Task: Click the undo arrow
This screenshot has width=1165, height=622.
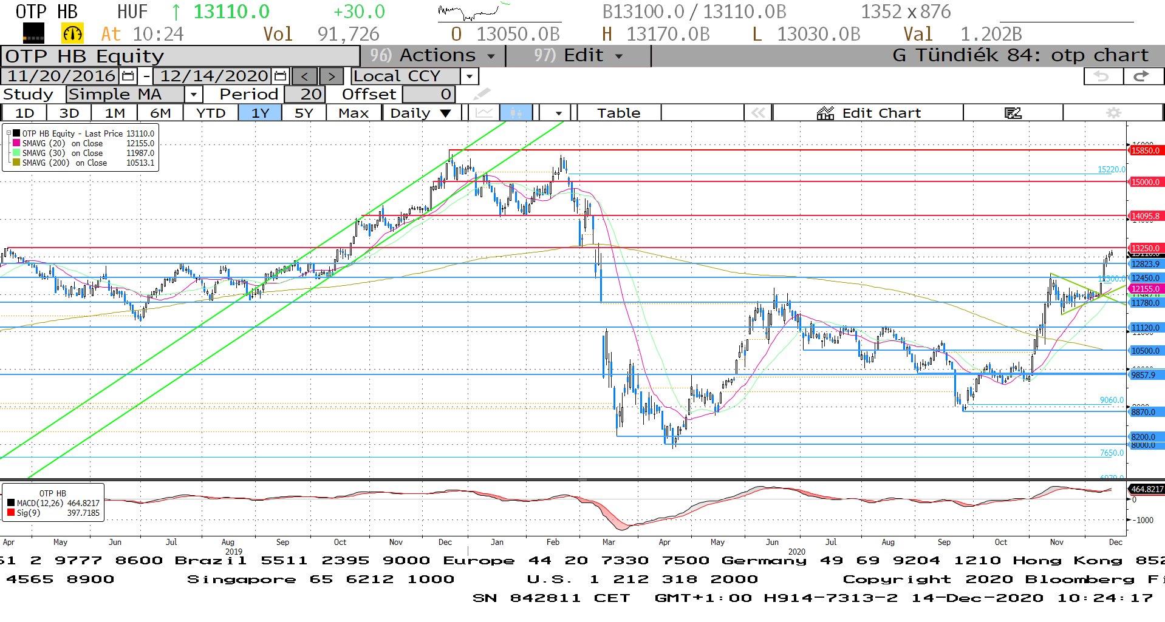Action: click(1102, 76)
